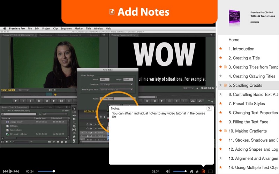Open the Title menu
The width and height of the screenshot is (279, 174).
pyautogui.click(x=88, y=29)
